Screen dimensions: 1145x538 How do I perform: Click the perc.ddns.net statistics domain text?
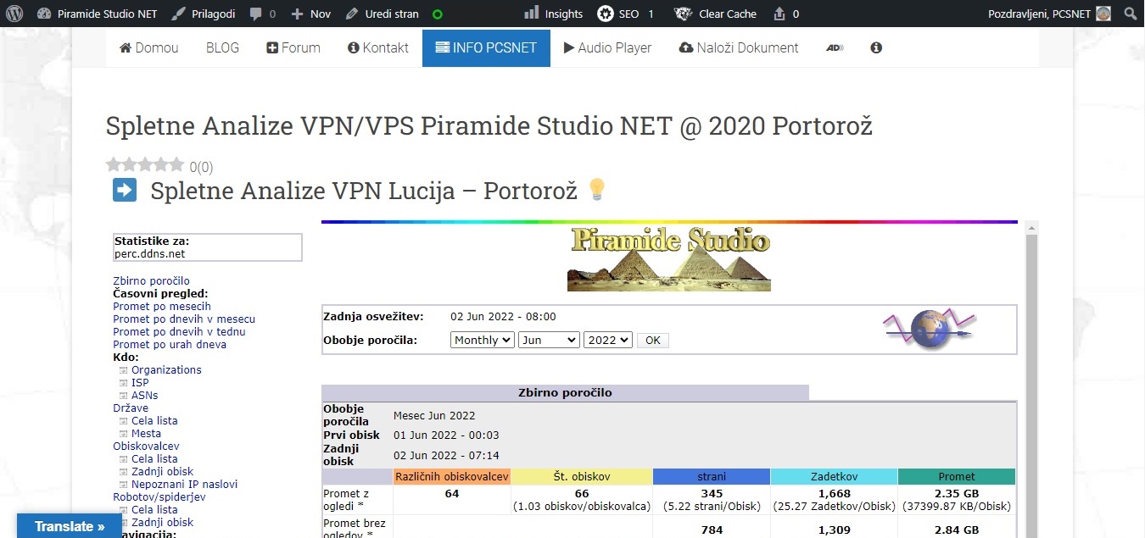coord(149,253)
